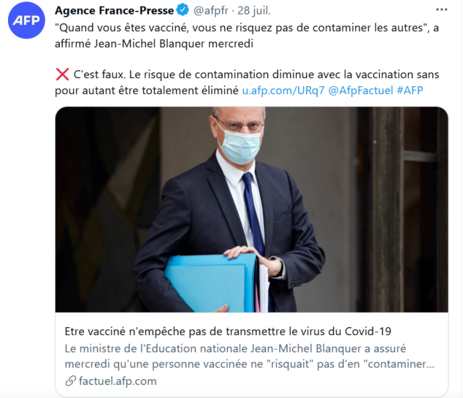Screen dimensions: 463x398
Task: Open the card headline about Covid-19 transmission
Action: (x=228, y=331)
